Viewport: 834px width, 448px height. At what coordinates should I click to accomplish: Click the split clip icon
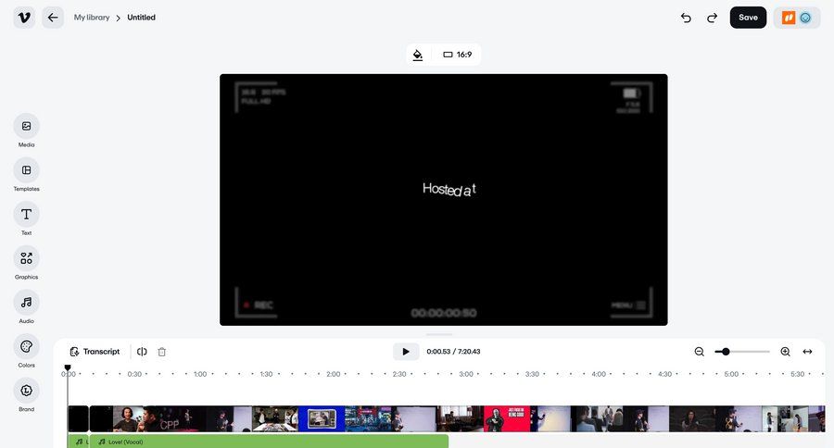pyautogui.click(x=142, y=352)
